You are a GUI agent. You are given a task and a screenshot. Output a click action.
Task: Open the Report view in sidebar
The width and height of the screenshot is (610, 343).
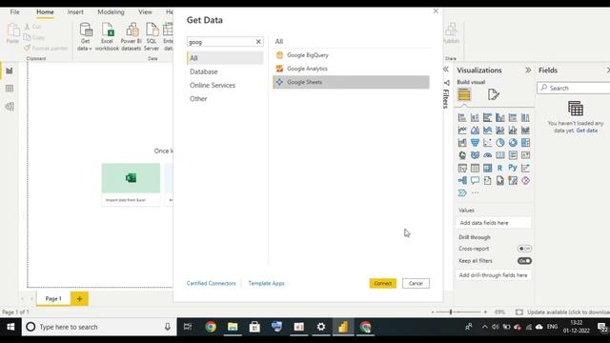tap(10, 71)
